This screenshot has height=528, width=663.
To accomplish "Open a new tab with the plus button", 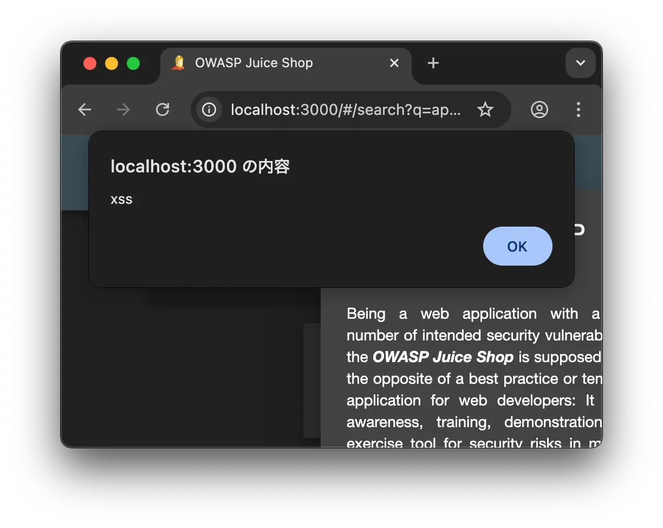I will point(433,63).
